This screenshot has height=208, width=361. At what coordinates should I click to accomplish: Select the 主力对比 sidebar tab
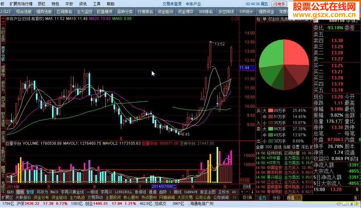[x=3, y=154]
